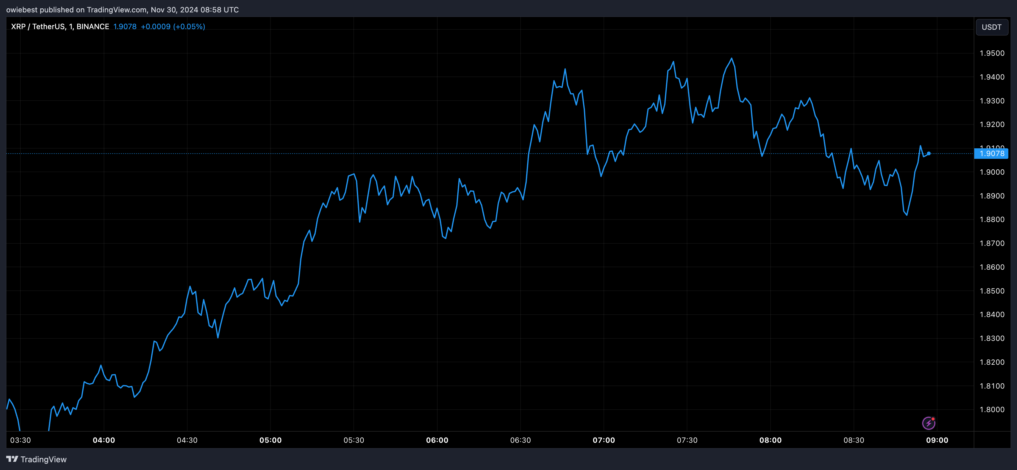Click the 1.8800 price axis label

(992, 220)
